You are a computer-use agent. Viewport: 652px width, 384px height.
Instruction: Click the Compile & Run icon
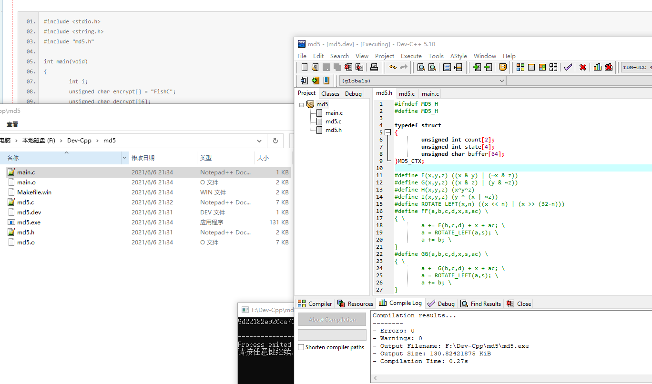[x=542, y=67]
